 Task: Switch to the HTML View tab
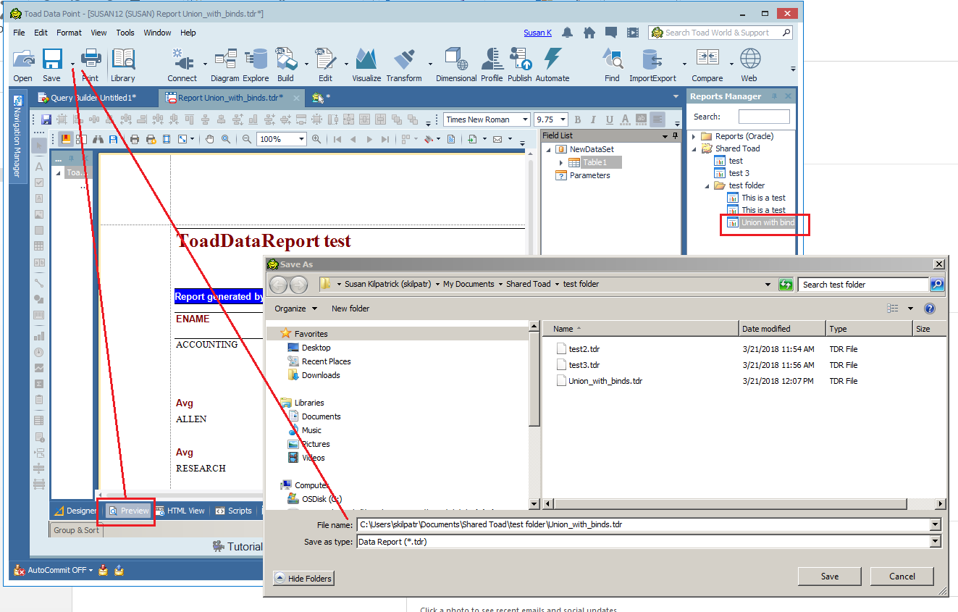click(x=180, y=511)
